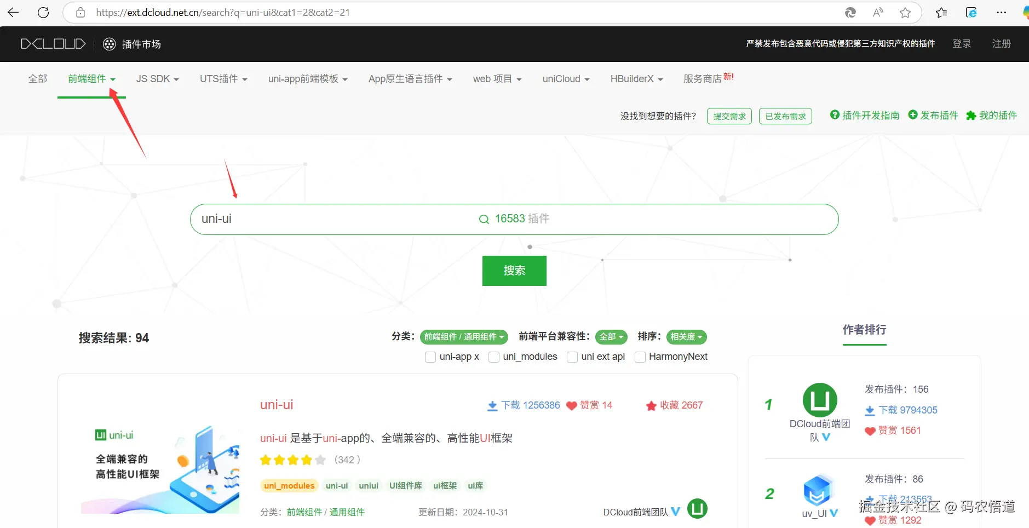Click 注册 in the header

coord(1002,44)
